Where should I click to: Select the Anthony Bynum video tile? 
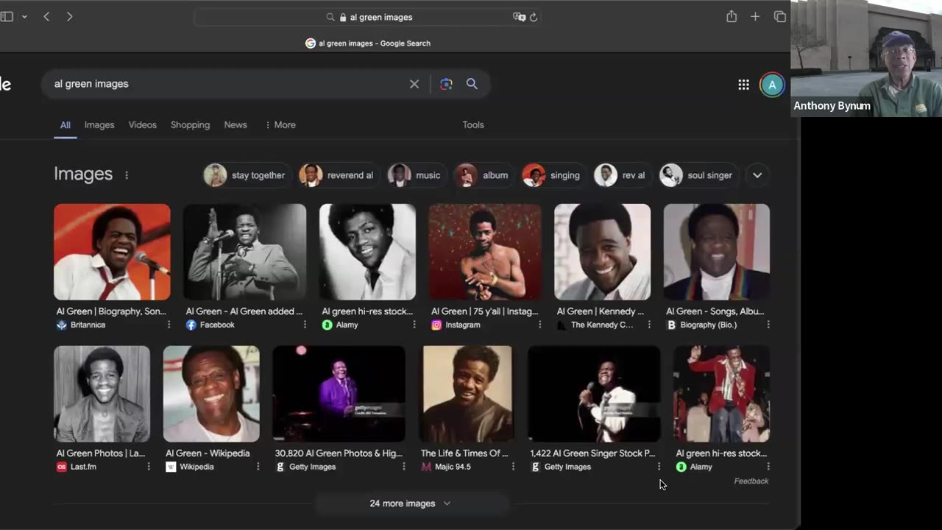pyautogui.click(x=866, y=58)
